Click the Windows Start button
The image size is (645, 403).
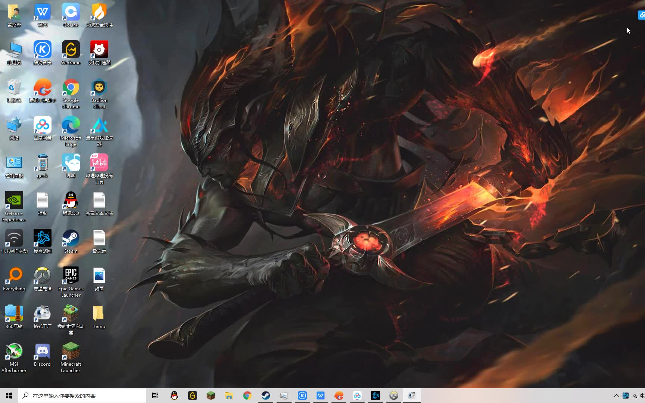(x=9, y=396)
